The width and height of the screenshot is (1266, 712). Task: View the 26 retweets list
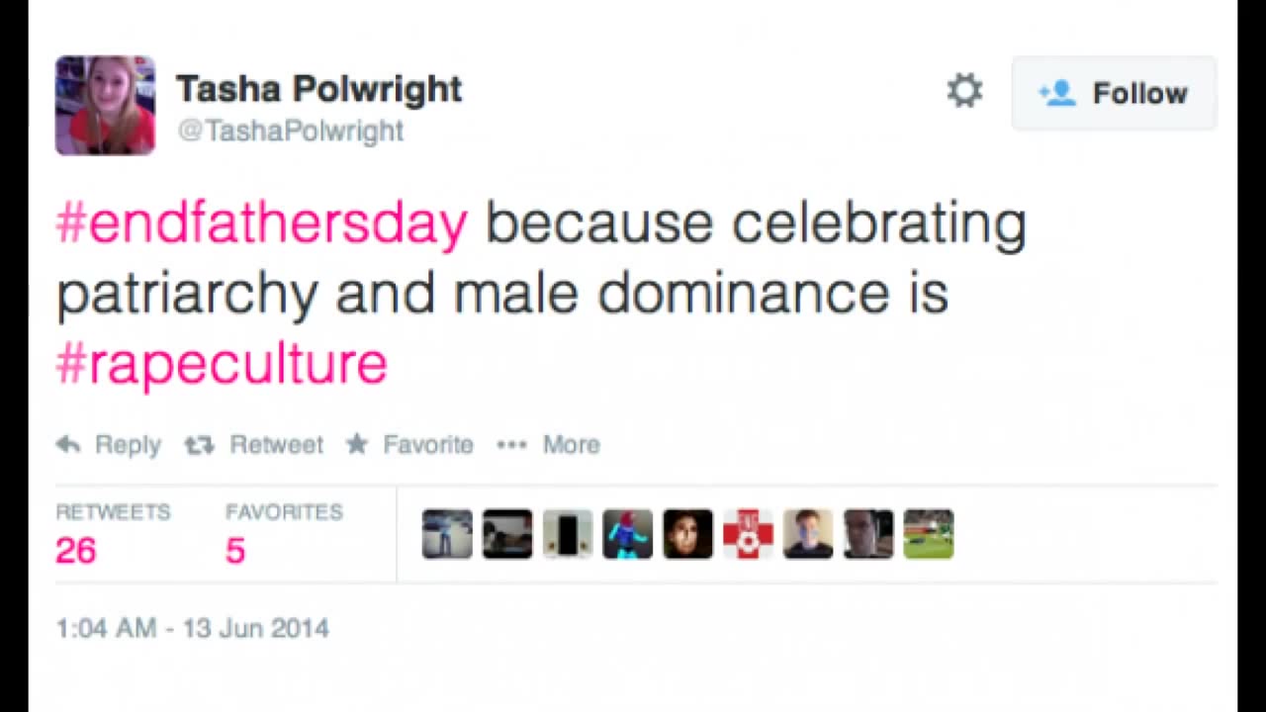[76, 550]
